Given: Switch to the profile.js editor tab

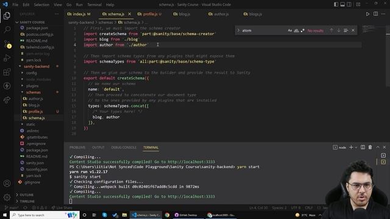Looking at the screenshot, I should pos(149,14).
